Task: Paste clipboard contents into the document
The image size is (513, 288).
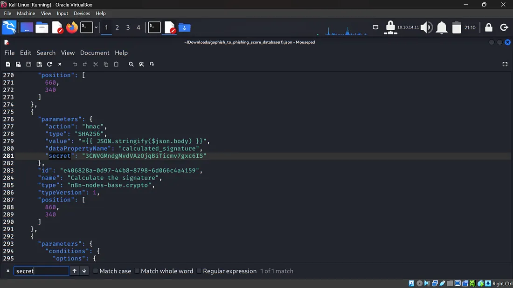Action: click(116, 64)
